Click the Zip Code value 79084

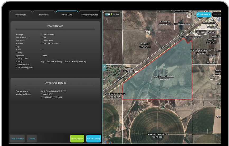(44, 56)
